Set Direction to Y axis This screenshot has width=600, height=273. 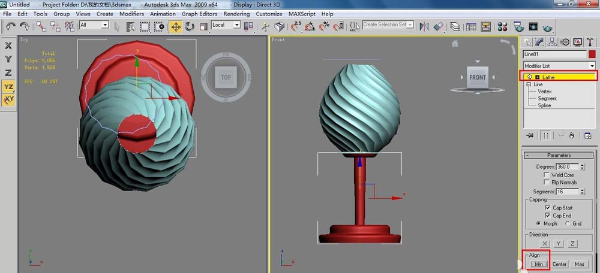pos(559,244)
